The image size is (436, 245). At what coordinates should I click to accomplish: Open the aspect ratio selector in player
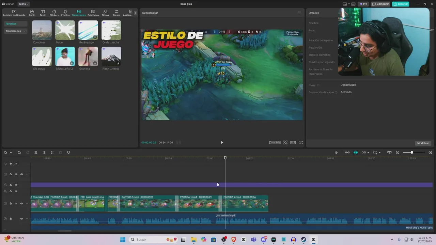tap(293, 143)
